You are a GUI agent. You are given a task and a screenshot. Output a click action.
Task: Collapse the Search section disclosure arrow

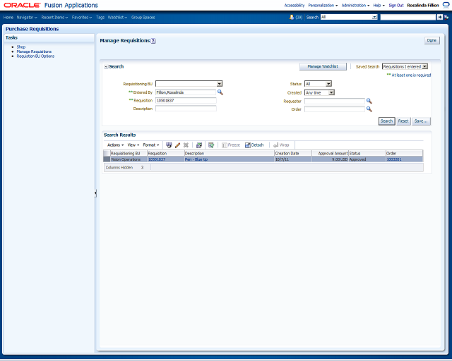tap(106, 67)
